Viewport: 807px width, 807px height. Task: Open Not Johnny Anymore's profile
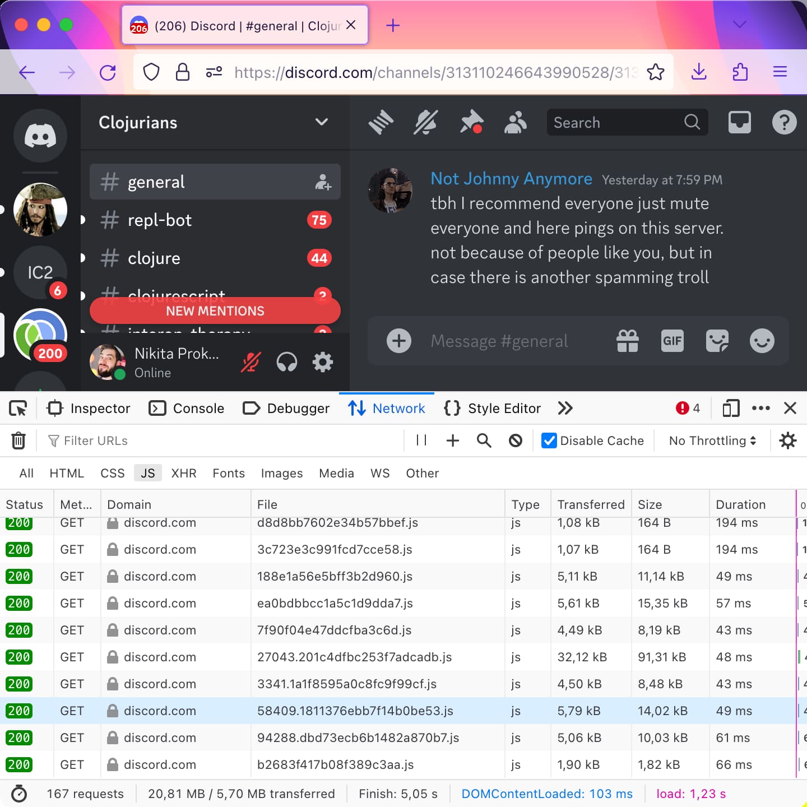pyautogui.click(x=511, y=178)
